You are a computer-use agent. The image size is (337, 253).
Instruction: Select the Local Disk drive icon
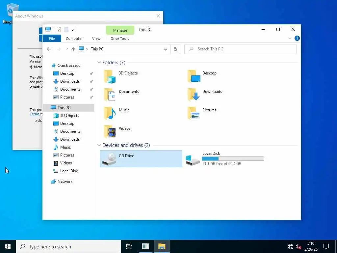[x=193, y=160]
